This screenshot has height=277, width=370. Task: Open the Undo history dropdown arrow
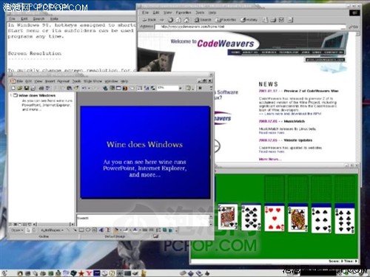pyautogui.click(x=89, y=88)
